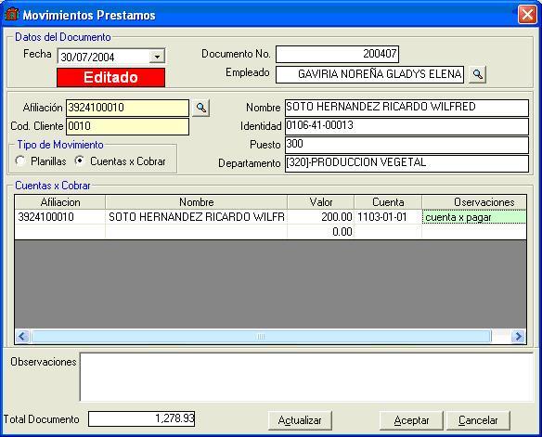Click the search icon next to Afiliación
The width and height of the screenshot is (542, 437).
point(200,108)
